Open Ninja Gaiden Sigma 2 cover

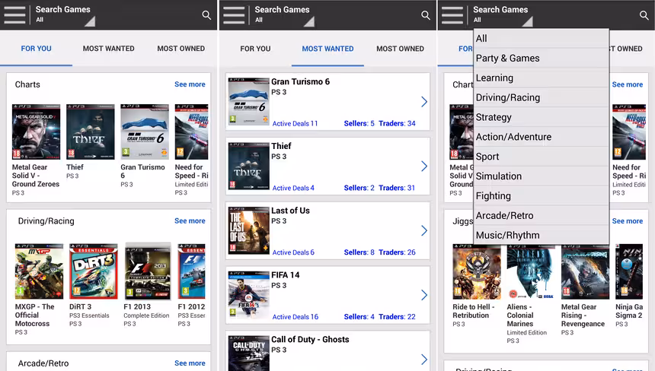pos(629,272)
